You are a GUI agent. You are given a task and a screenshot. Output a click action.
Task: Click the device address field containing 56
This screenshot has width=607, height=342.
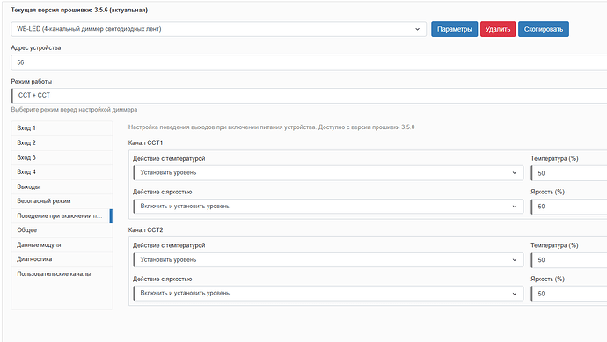point(309,62)
